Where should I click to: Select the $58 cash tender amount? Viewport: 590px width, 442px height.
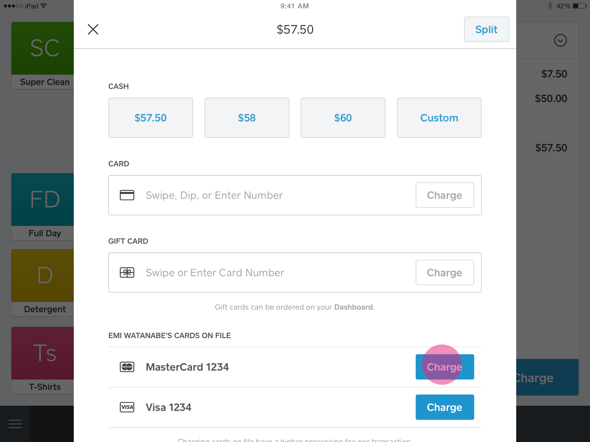point(247,118)
